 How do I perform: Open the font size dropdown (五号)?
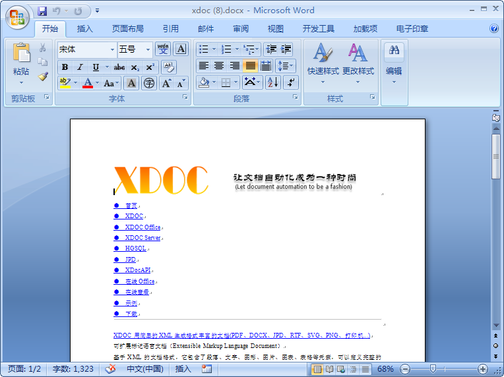tap(148, 49)
